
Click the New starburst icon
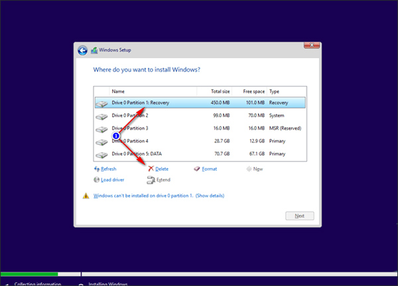pyautogui.click(x=249, y=169)
